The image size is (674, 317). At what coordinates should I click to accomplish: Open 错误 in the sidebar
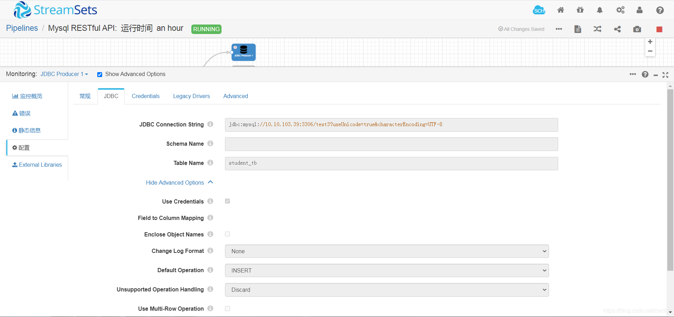[21, 113]
